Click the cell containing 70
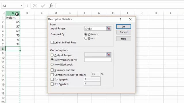This screenshot has width=184, height=103. 13,35
